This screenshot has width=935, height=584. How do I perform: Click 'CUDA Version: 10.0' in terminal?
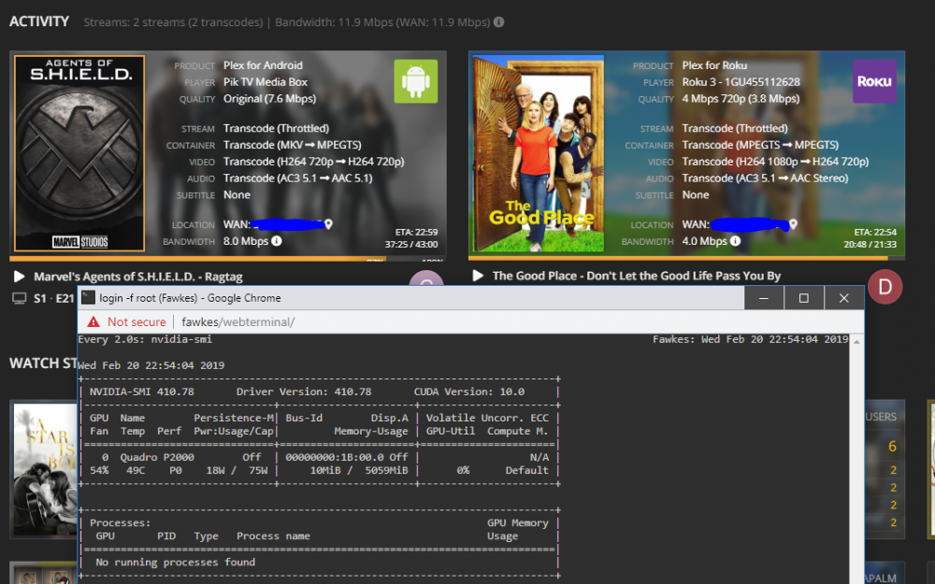pos(469,392)
